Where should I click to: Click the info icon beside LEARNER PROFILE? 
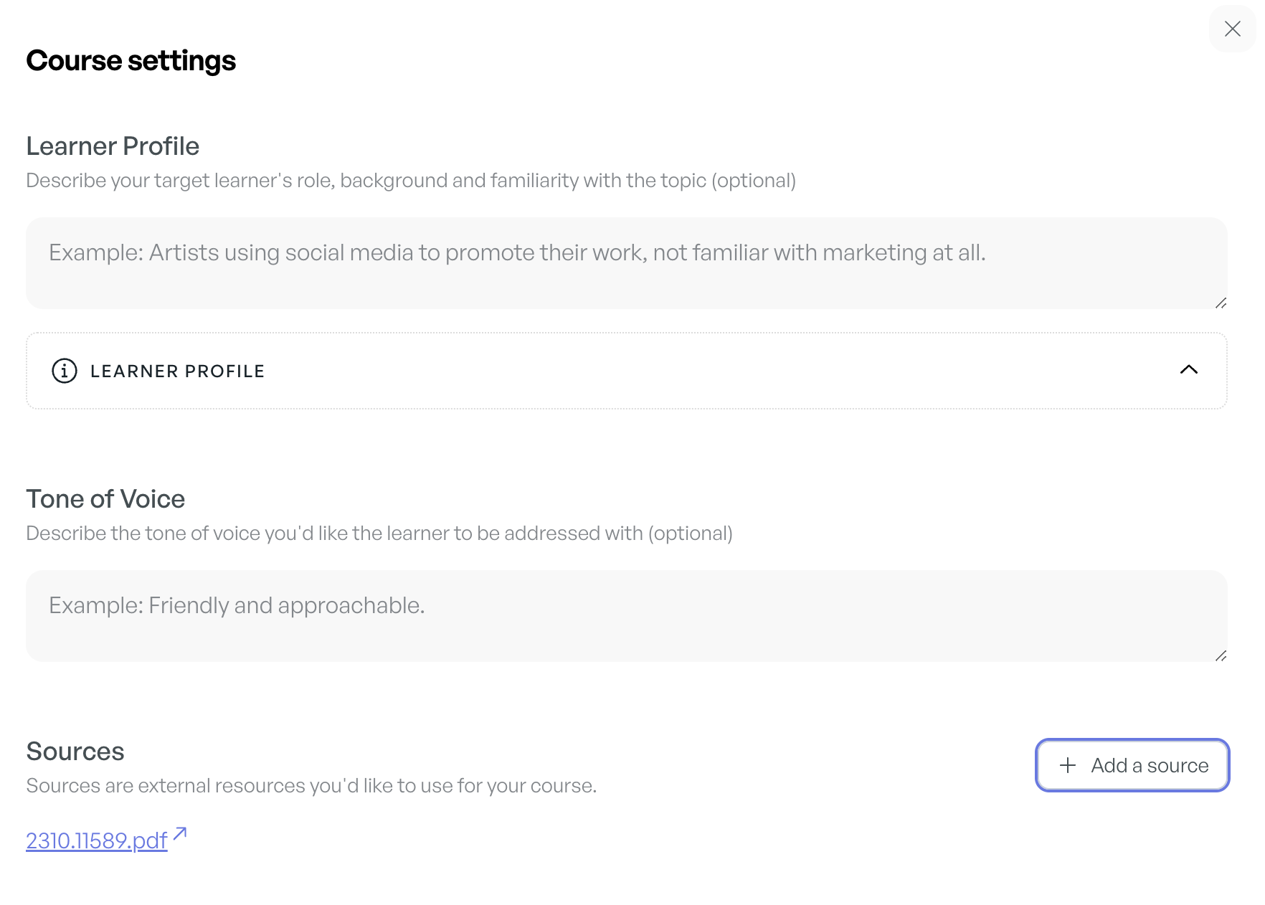[65, 371]
